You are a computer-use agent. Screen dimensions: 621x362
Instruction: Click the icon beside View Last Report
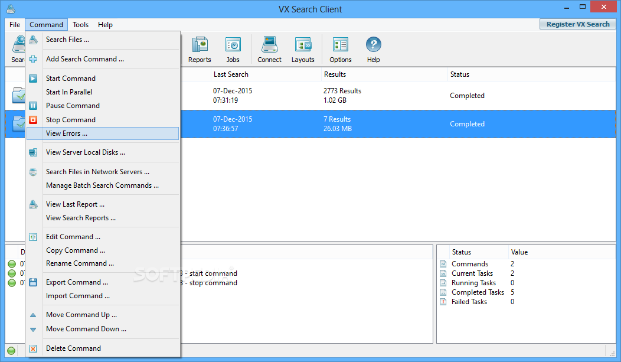(33, 204)
